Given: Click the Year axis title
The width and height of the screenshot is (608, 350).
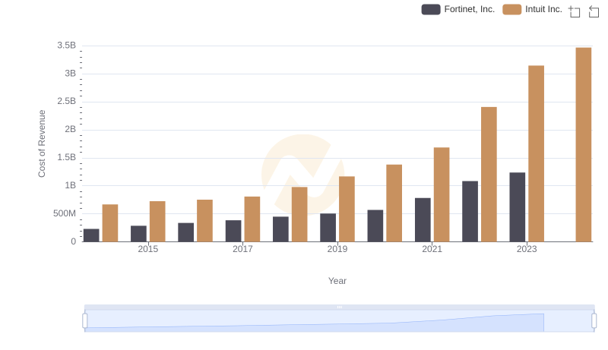Looking at the screenshot, I should 337,281.
